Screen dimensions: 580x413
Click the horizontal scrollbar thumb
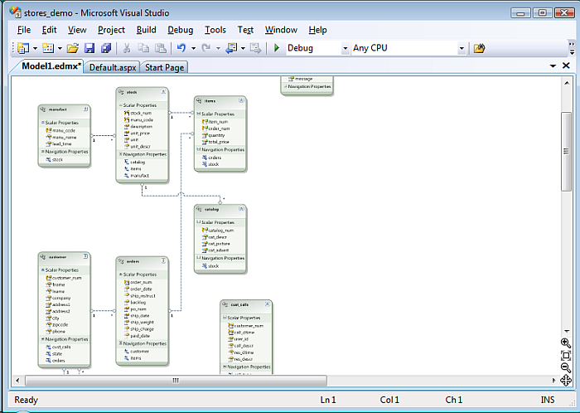click(x=175, y=381)
